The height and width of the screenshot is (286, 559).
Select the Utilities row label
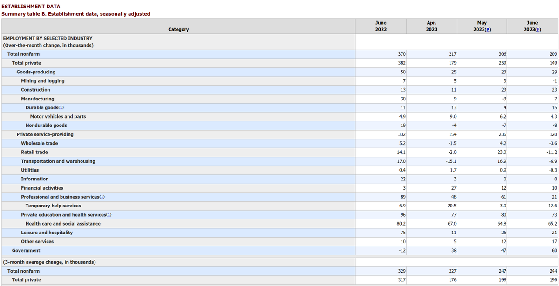pos(30,170)
